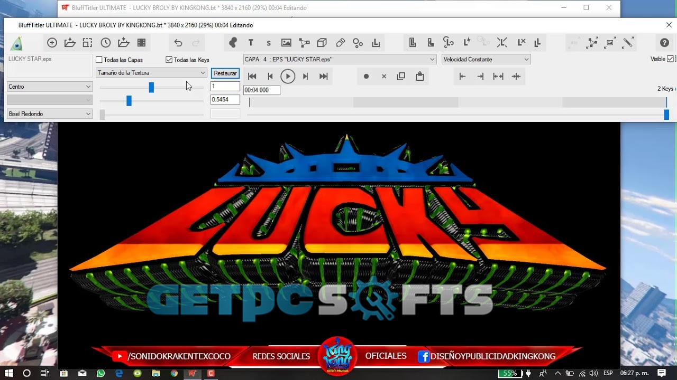Click the value field showing 1
The image size is (677, 380).
pyautogui.click(x=225, y=86)
